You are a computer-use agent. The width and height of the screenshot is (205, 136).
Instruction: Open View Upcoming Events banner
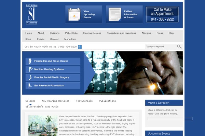pyautogui.click(x=84, y=14)
